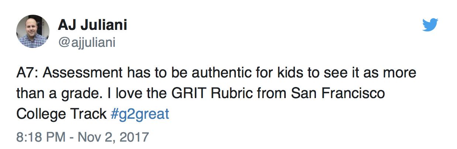The image size is (457, 149).
Task: Click the word 'more' ending the first line
Action: pos(400,74)
